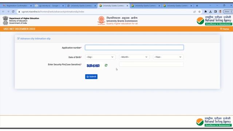Open the Year dropdown
The image size is (233, 131).
point(168,57)
